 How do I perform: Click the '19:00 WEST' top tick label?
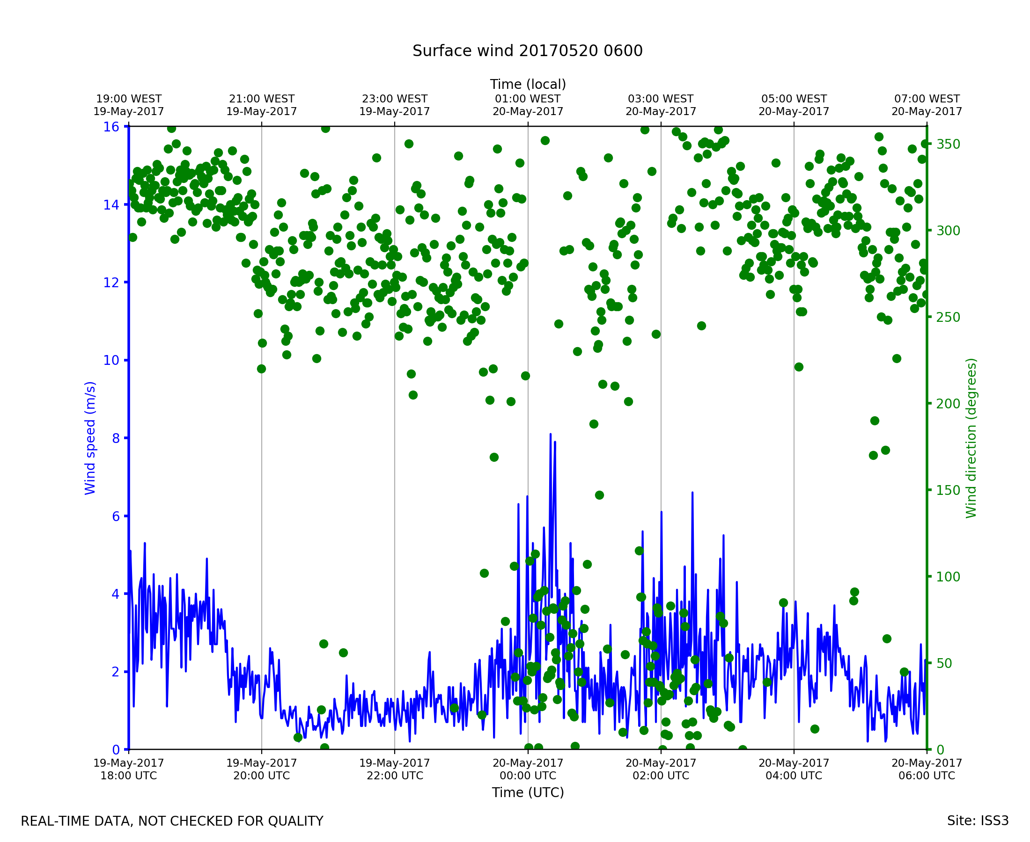click(129, 99)
